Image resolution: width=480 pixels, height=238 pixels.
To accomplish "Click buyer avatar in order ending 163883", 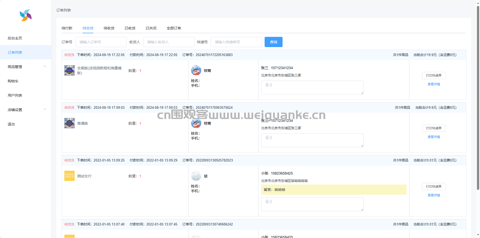I will [196, 70].
